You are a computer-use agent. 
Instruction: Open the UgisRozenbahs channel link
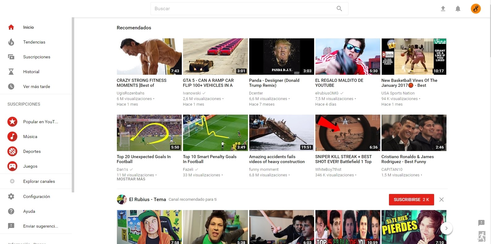(130, 93)
